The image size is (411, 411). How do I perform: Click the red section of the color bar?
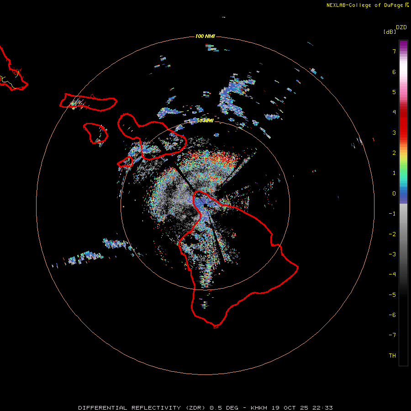point(403,123)
